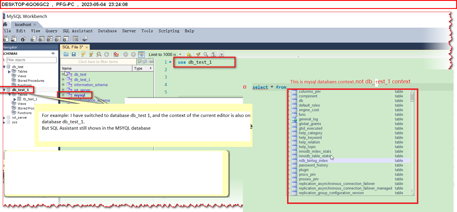Image resolution: width=457 pixels, height=212 pixels.
Task: Toggle word wrap icon in editor toolbar
Action: pyautogui.click(x=221, y=54)
